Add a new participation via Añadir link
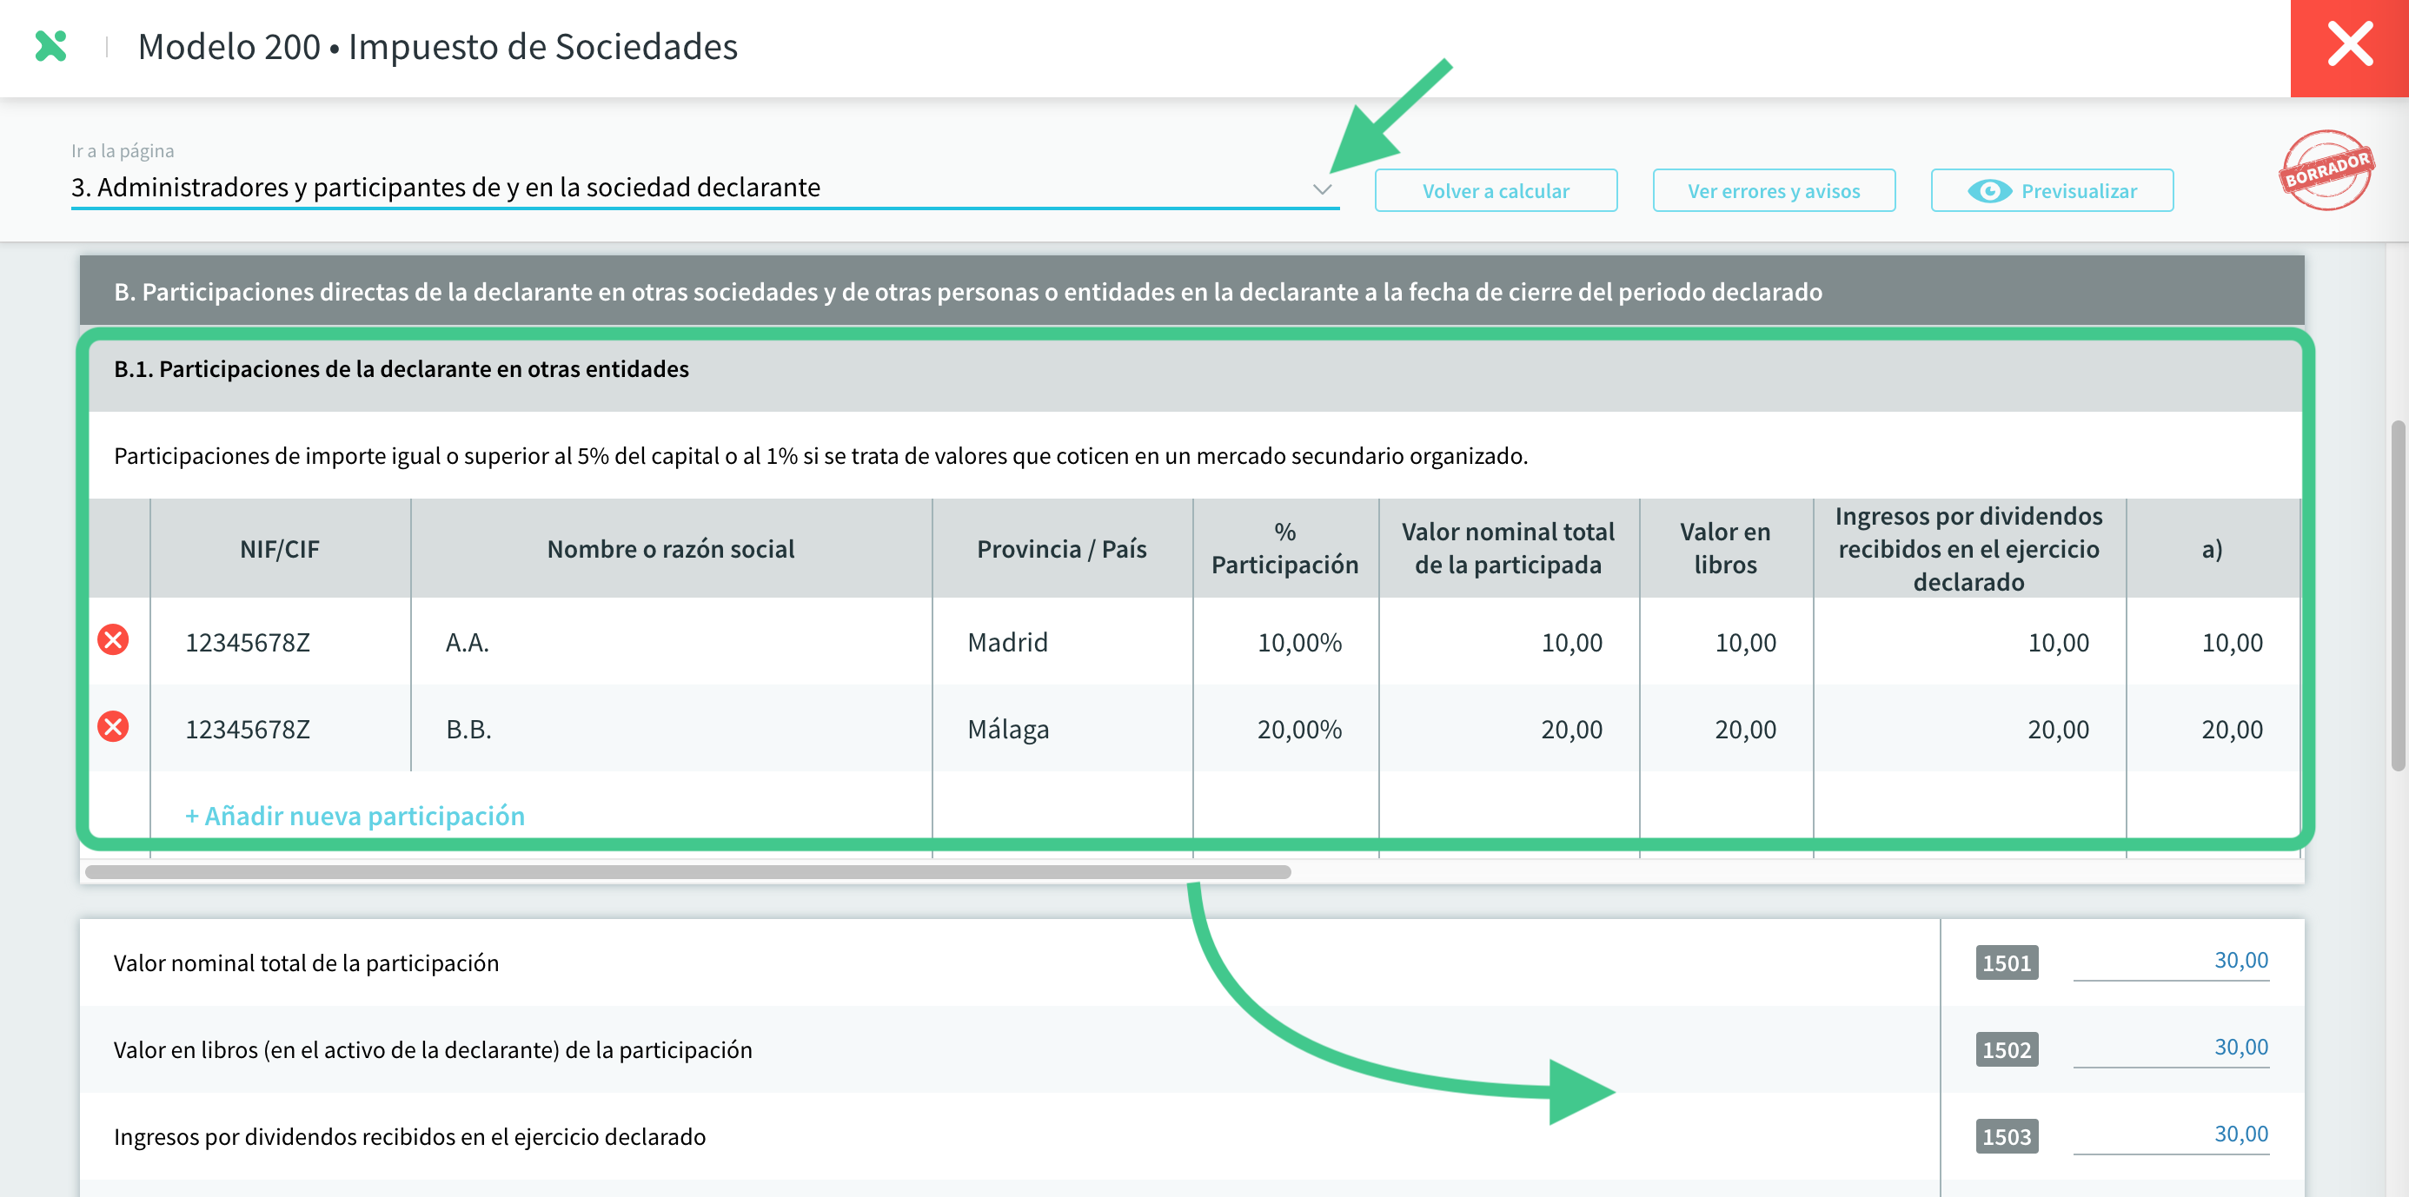 coord(355,816)
